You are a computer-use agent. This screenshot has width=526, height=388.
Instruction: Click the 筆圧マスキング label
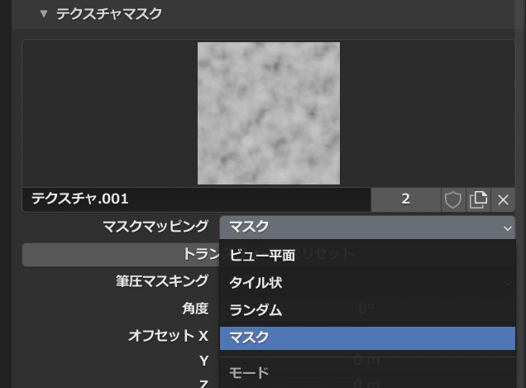pos(162,281)
